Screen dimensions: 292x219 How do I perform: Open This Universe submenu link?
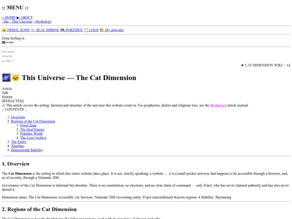pos(21,22)
